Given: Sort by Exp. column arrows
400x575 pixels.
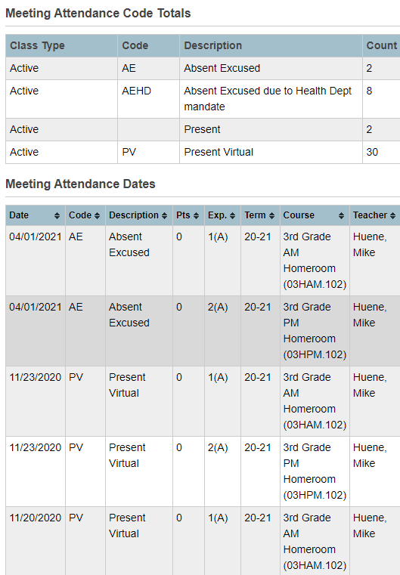Looking at the screenshot, I should point(232,215).
